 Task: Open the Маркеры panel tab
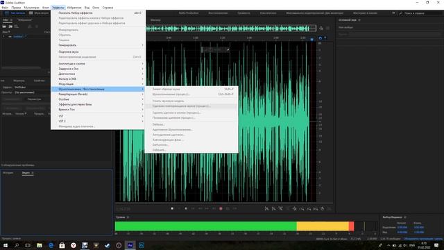tap(19, 81)
